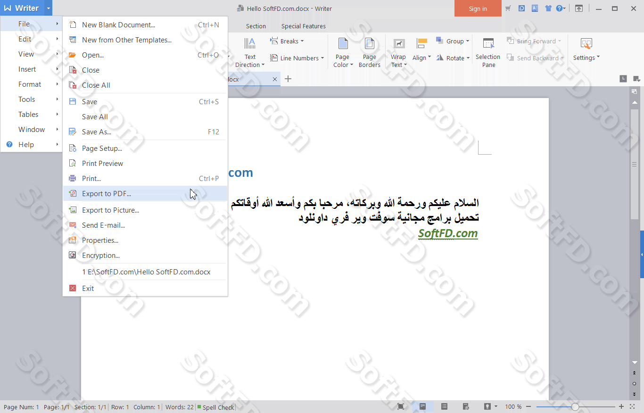Viewport: 644px width, 413px height.
Task: Expand the Insert submenu
Action: click(x=31, y=69)
